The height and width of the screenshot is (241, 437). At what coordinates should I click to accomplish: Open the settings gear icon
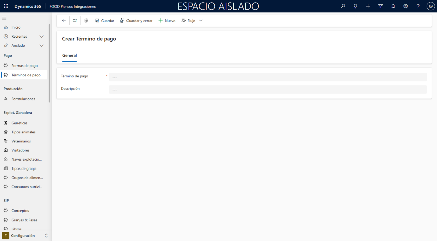[405, 6]
